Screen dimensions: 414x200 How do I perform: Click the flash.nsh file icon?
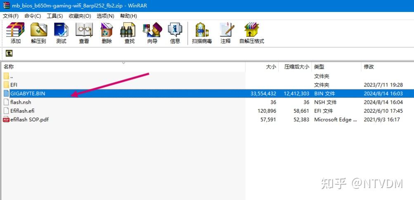point(6,102)
